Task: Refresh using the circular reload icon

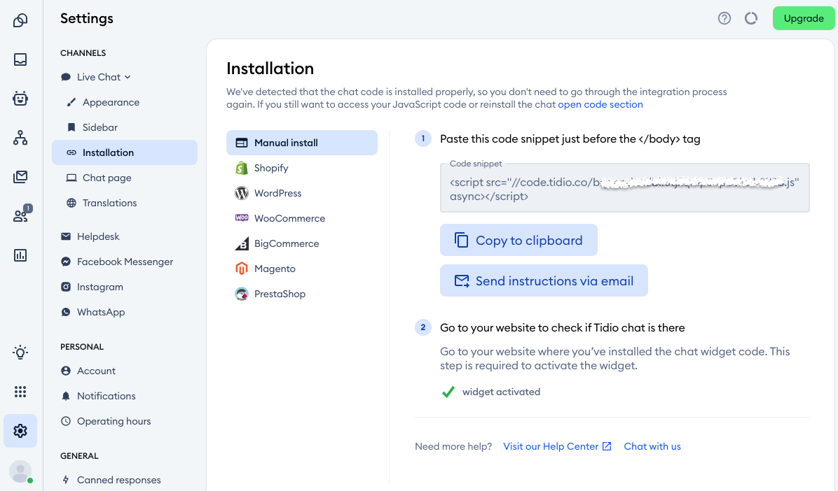Action: 751,18
